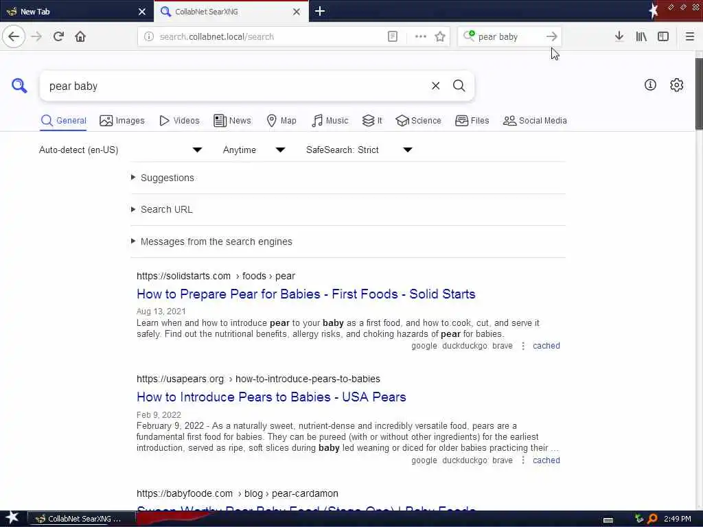
Task: Reload the current page
Action: pos(58,36)
